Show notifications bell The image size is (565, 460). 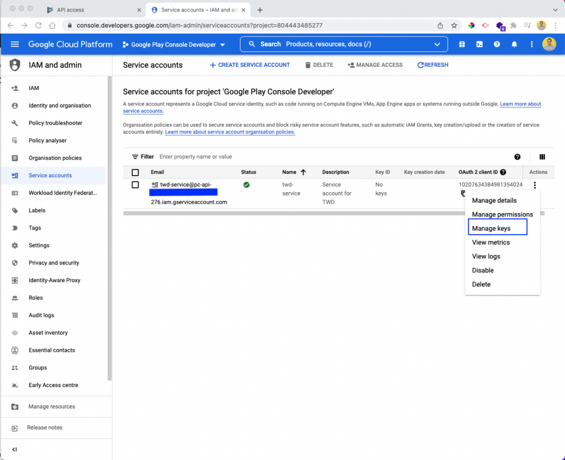pyautogui.click(x=514, y=44)
